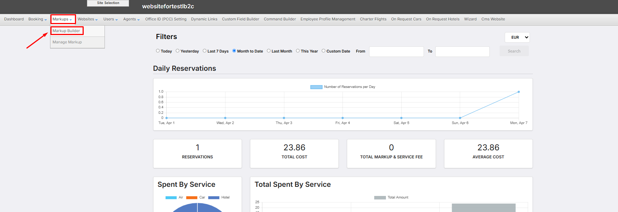618x212 pixels.
Task: Click the To date input field
Action: 462,51
